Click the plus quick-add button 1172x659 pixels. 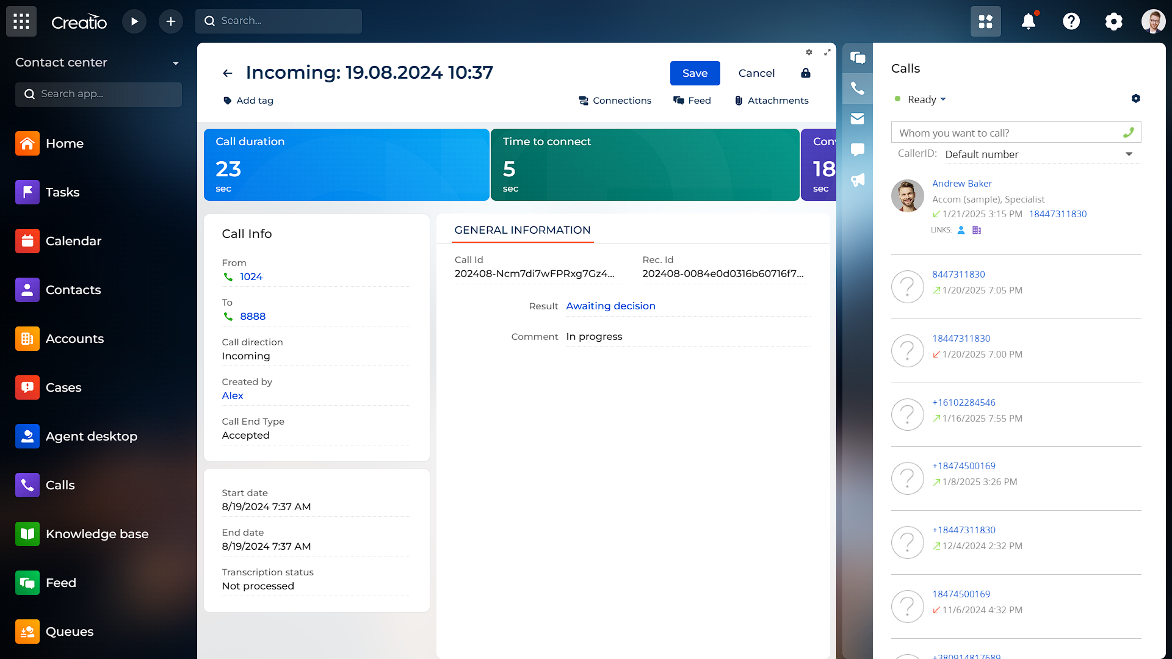click(x=171, y=21)
